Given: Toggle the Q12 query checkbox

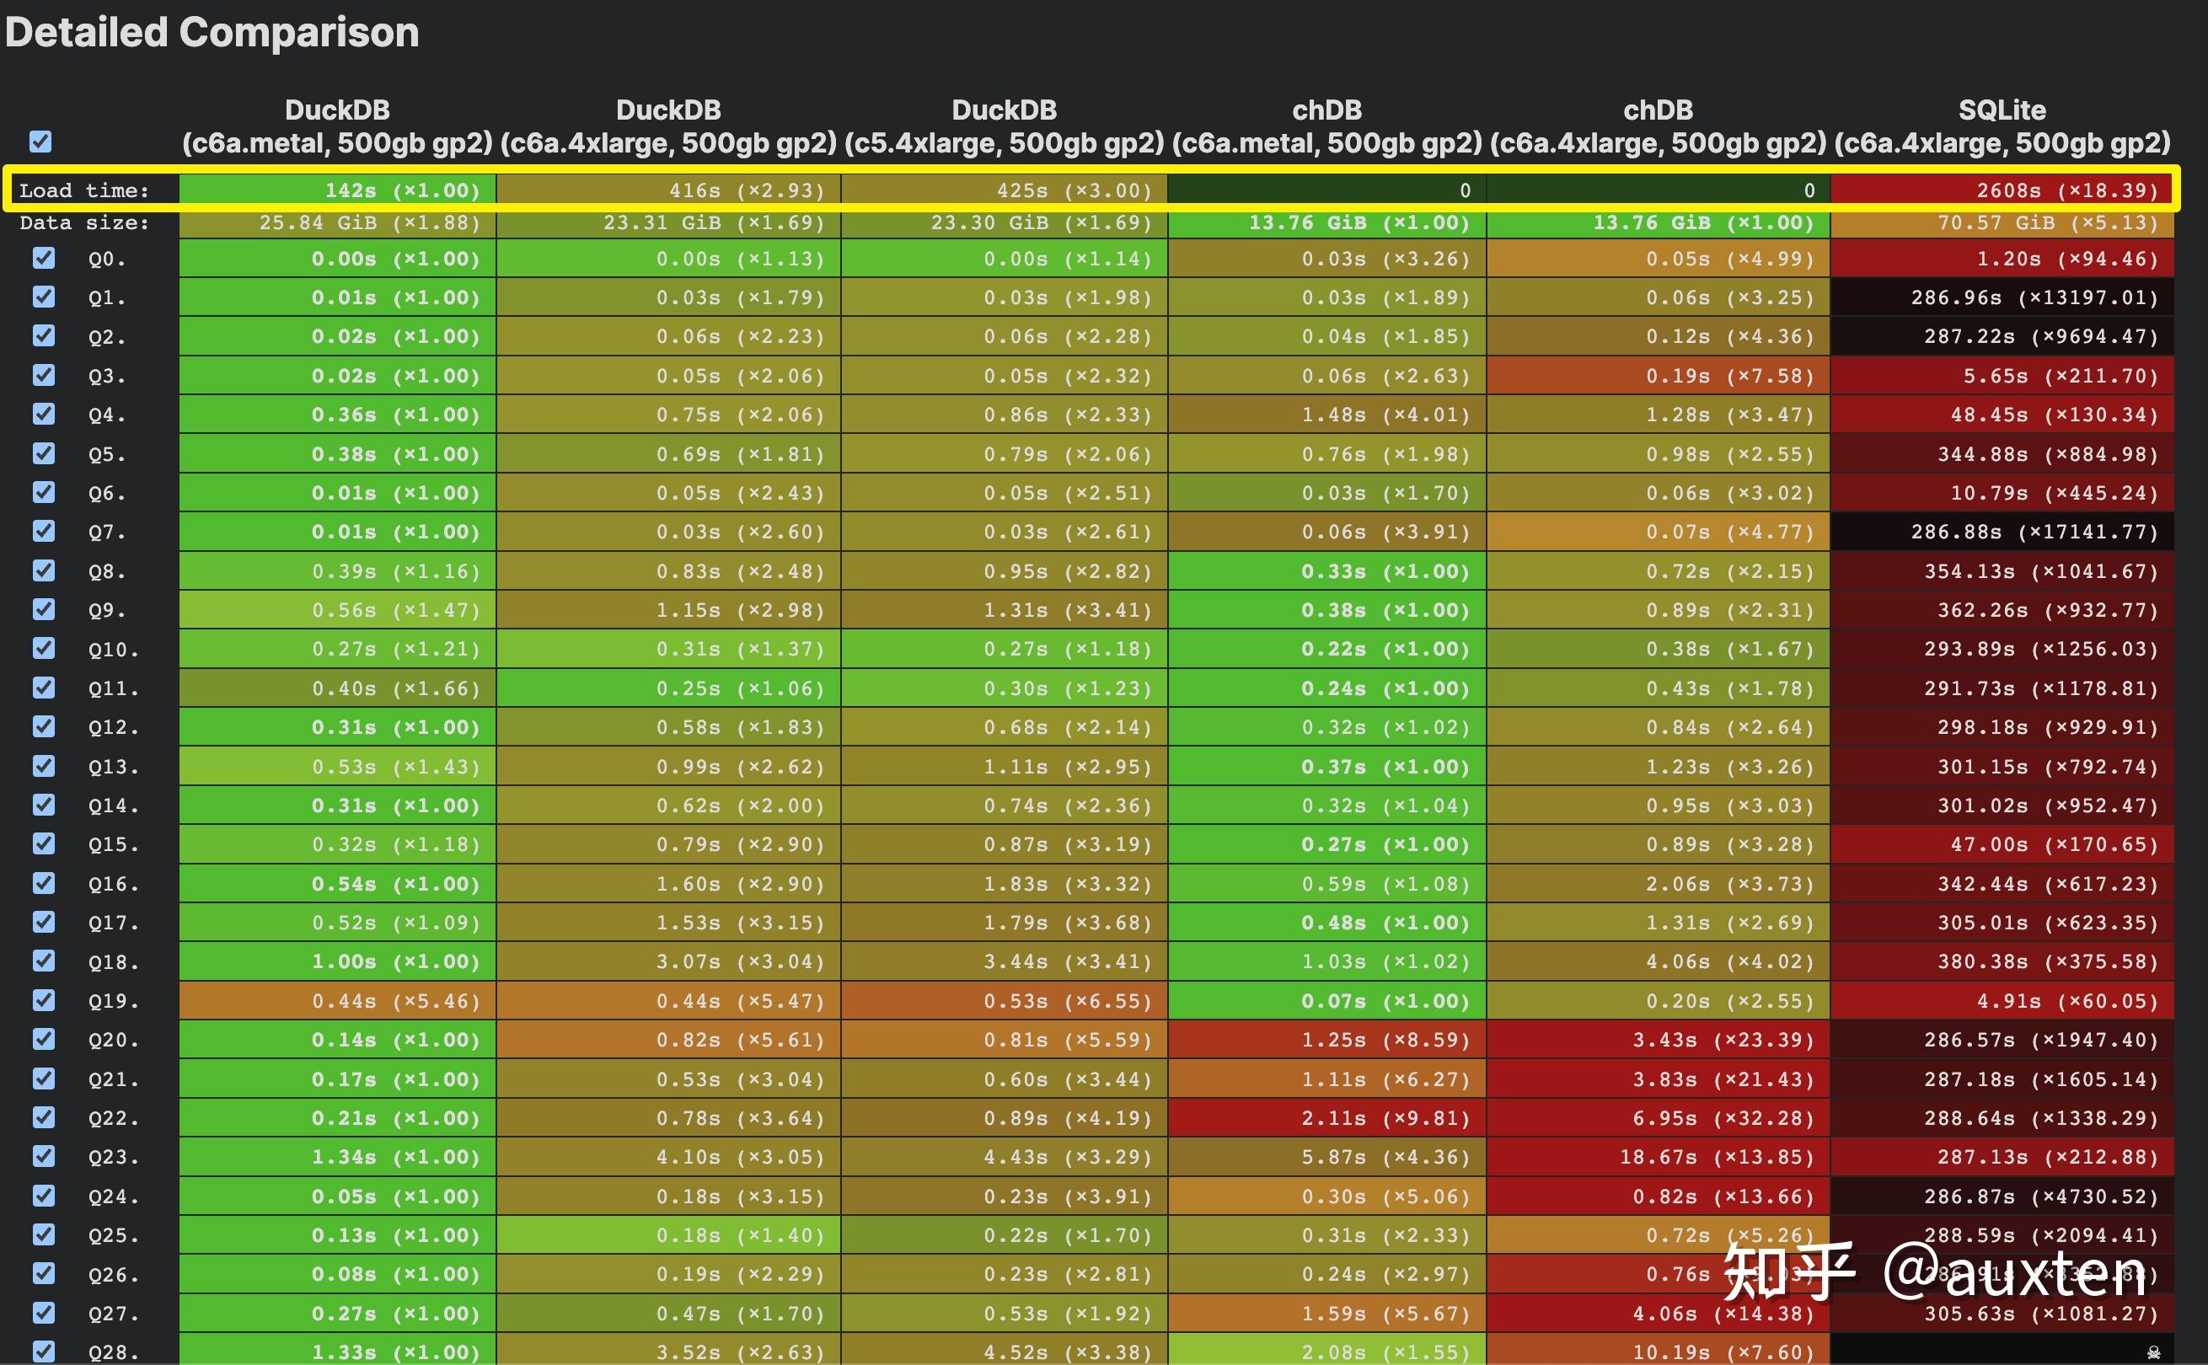Looking at the screenshot, I should point(43,726).
